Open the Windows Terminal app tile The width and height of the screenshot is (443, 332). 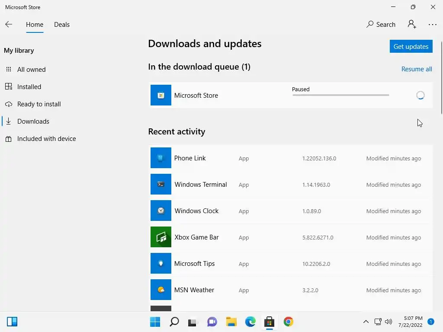coord(161,184)
